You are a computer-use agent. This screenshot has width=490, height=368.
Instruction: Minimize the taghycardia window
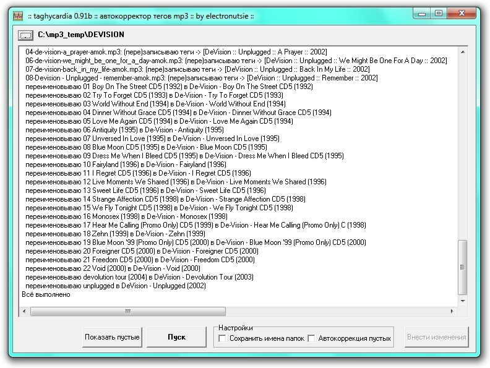[x=422, y=14]
